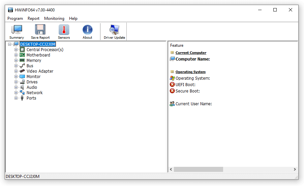The width and height of the screenshot is (304, 188).
Task: Click the Drives disk icon
Action: pos(22,82)
